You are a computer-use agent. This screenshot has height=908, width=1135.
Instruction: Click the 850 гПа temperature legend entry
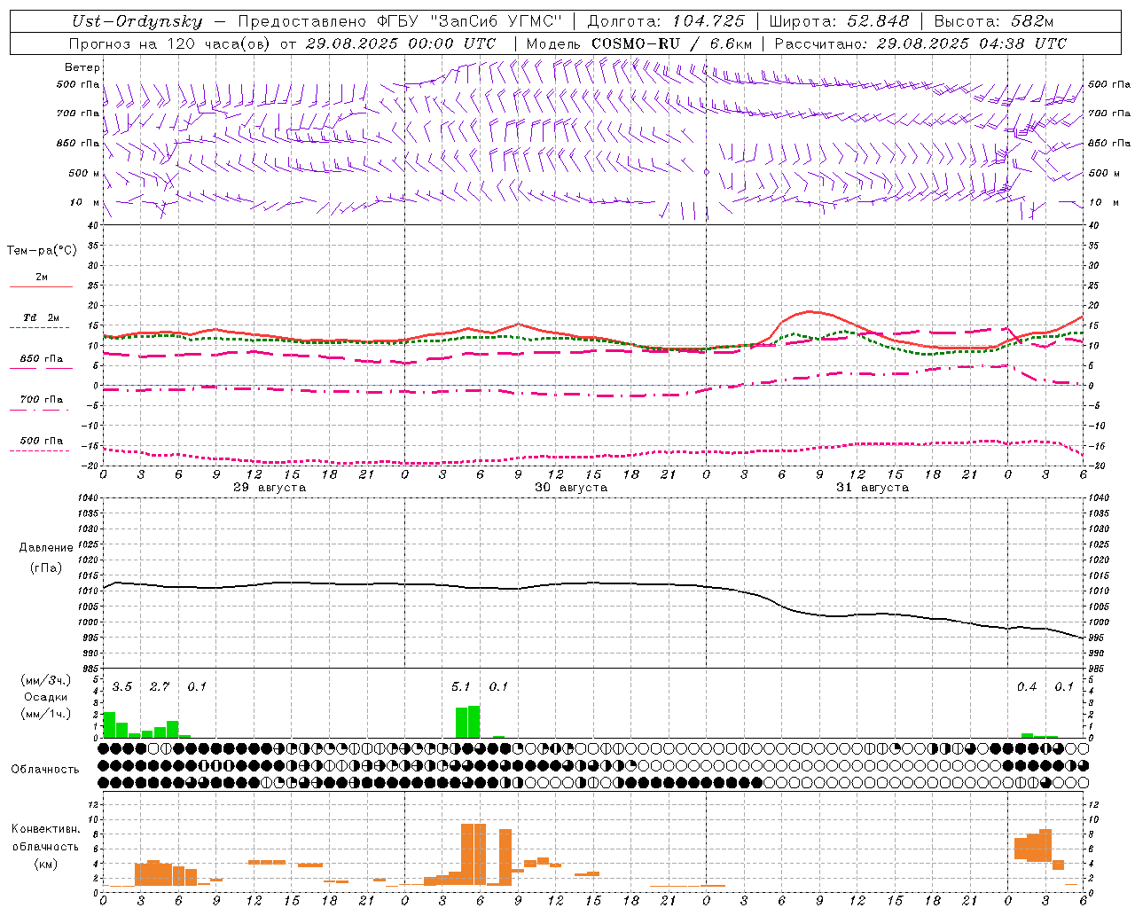coord(42,359)
